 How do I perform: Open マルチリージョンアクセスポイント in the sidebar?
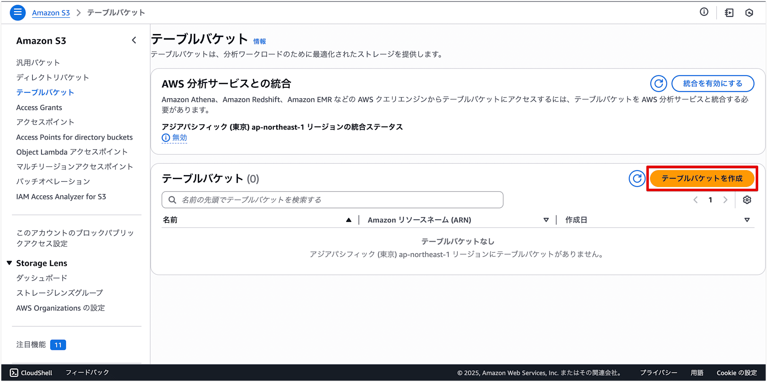74,167
